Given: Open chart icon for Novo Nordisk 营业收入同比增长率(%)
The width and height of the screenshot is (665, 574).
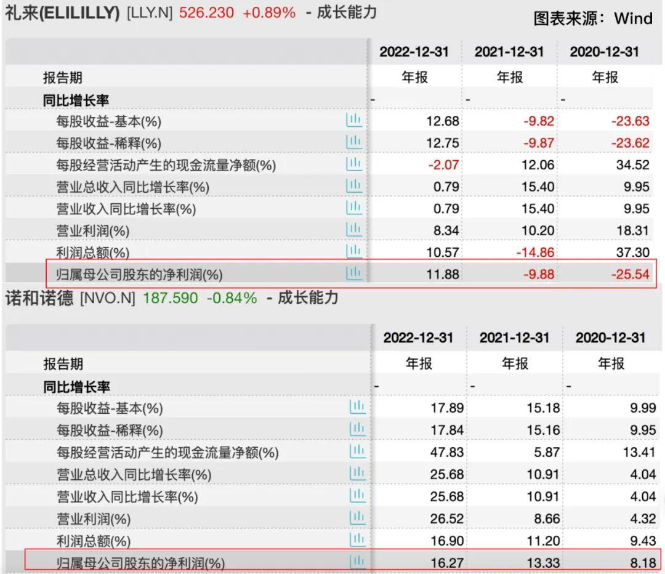Looking at the screenshot, I should point(357,496).
